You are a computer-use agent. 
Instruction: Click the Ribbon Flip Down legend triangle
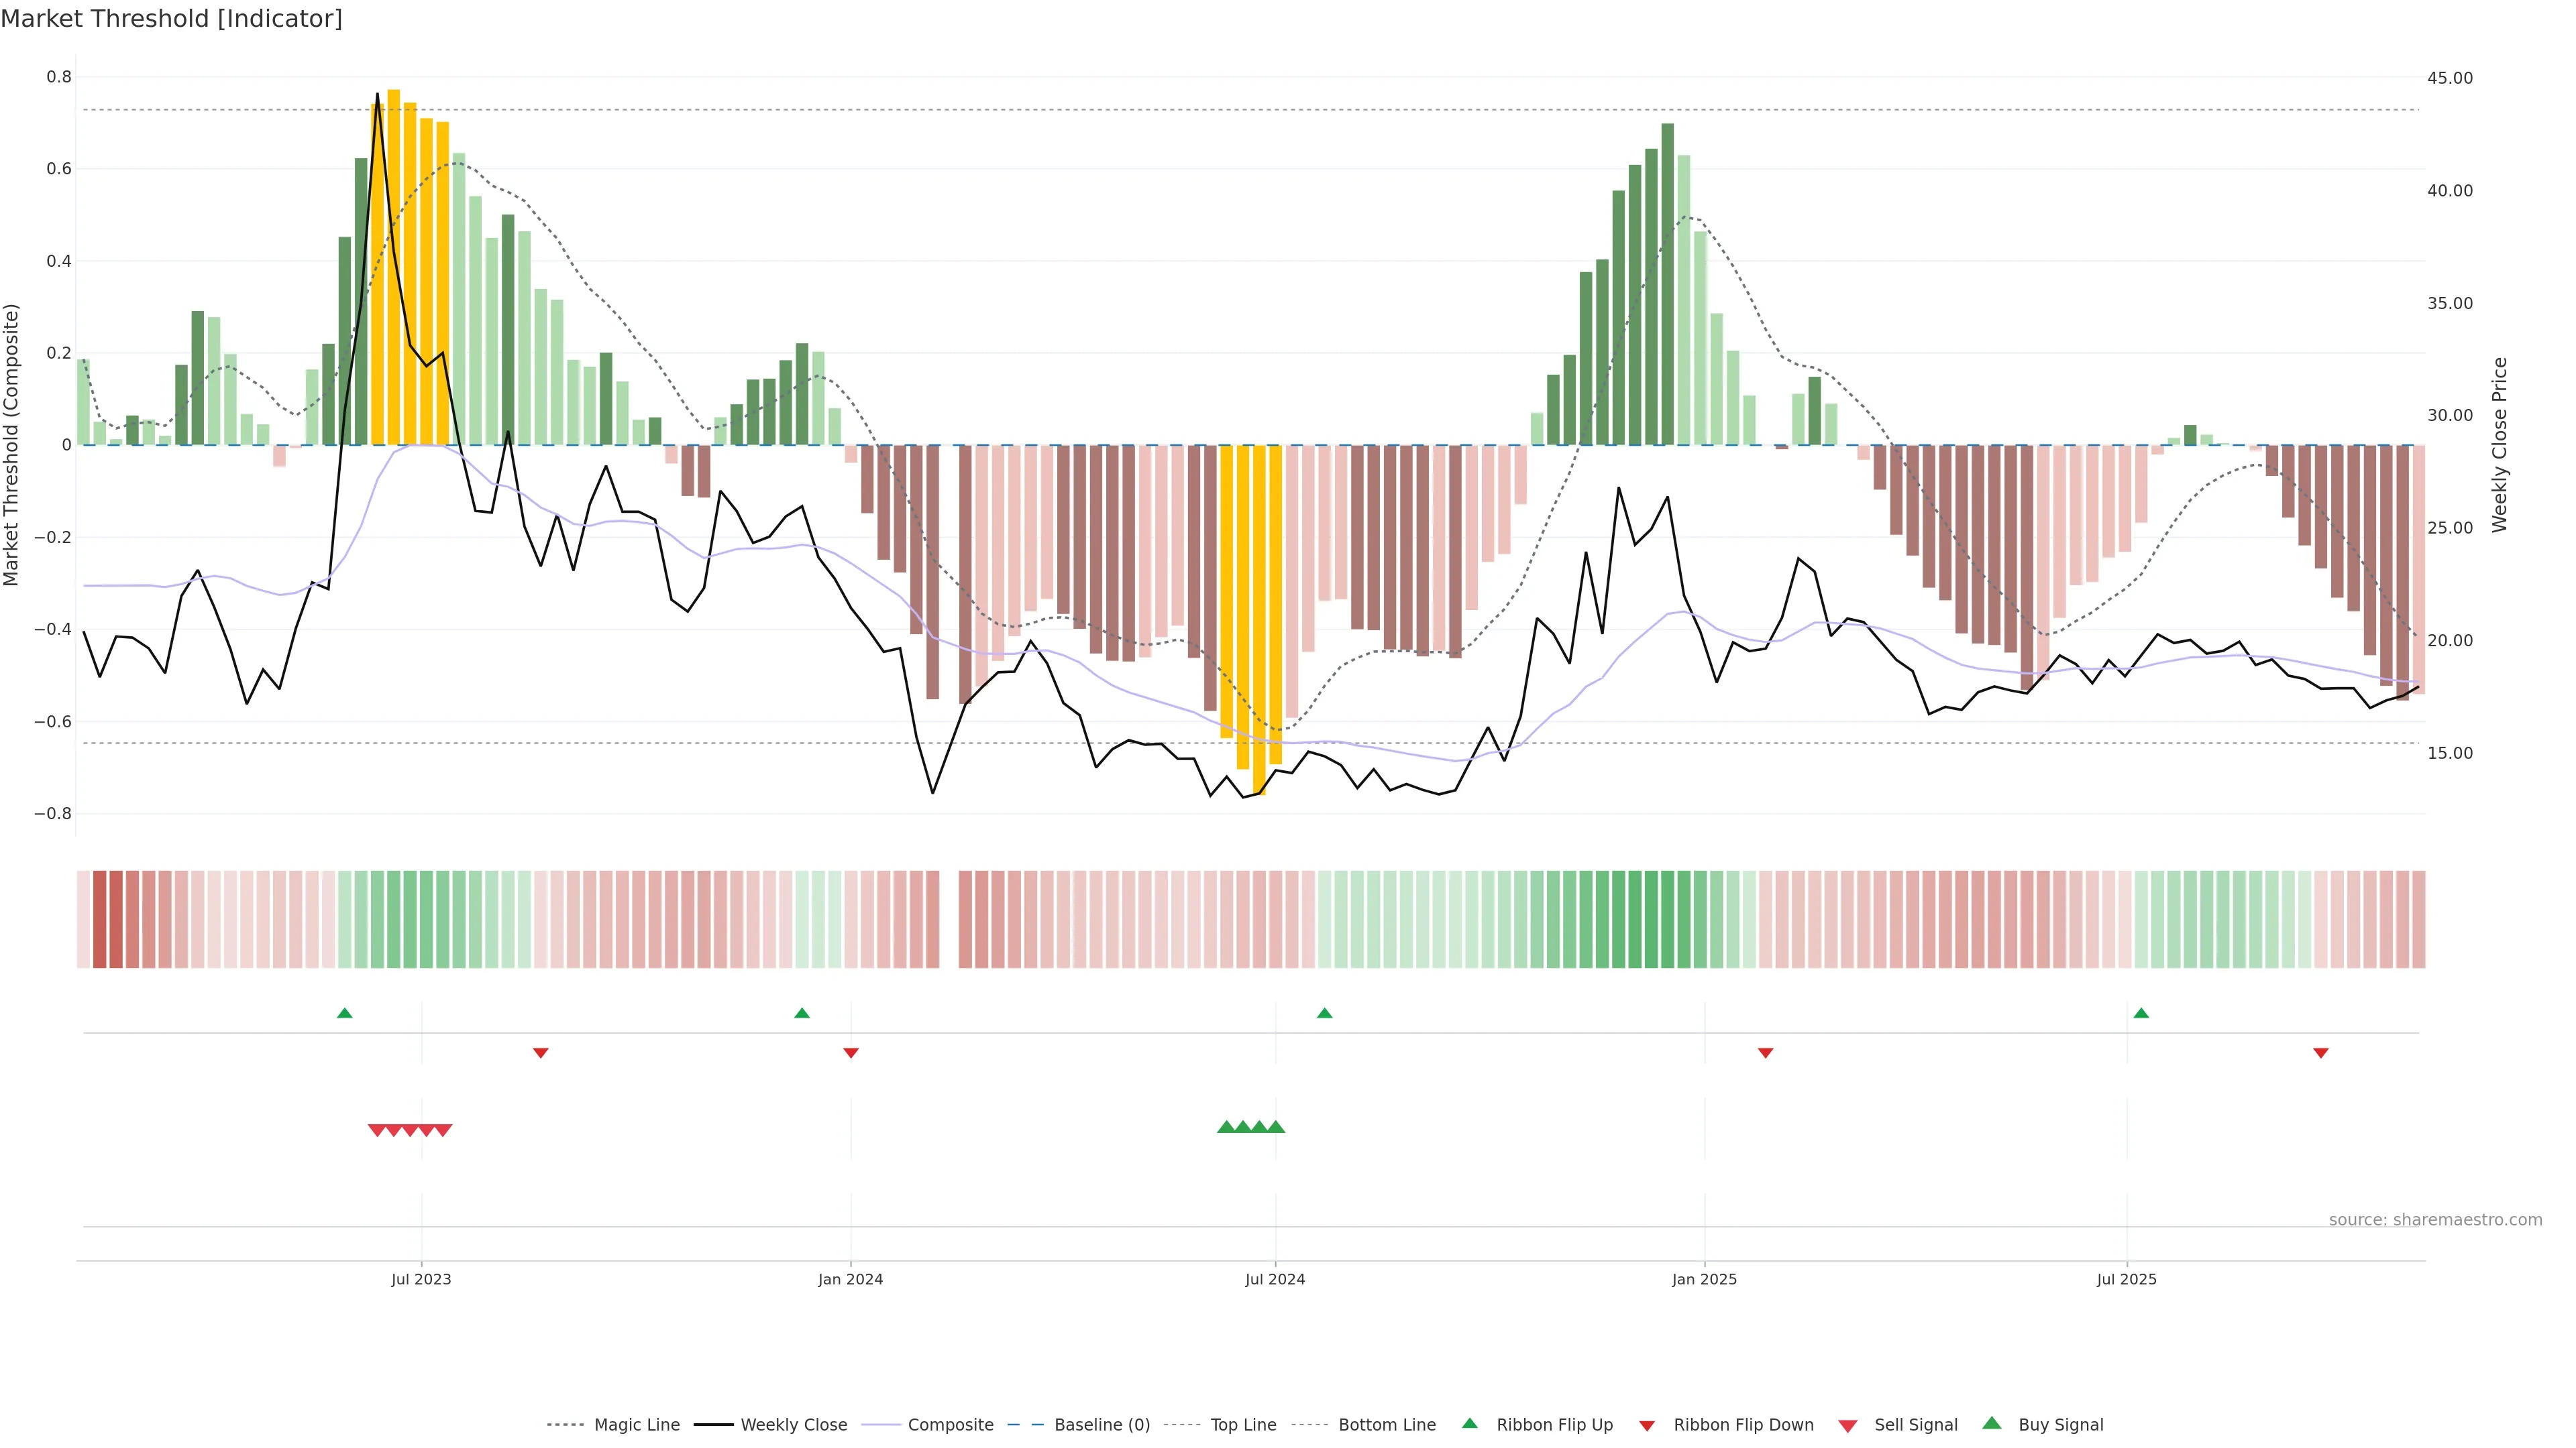coord(1647,1425)
